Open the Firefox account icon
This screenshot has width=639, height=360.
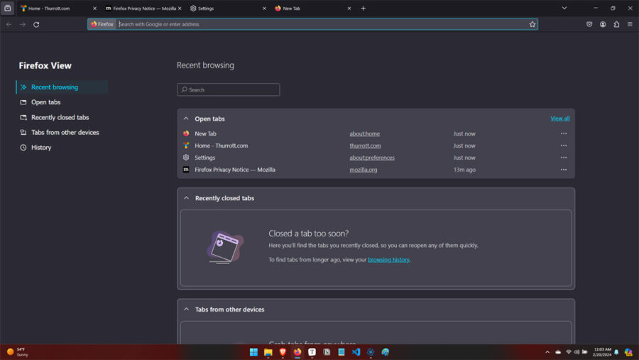(603, 24)
